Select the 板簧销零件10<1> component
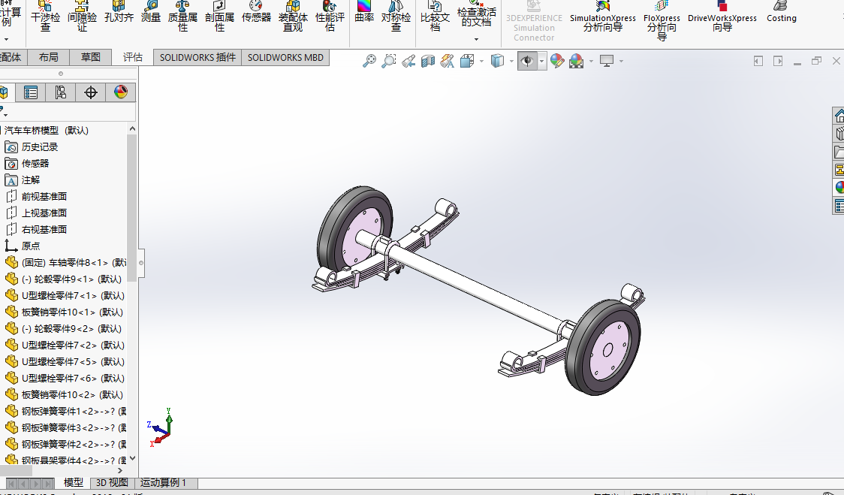 65,312
